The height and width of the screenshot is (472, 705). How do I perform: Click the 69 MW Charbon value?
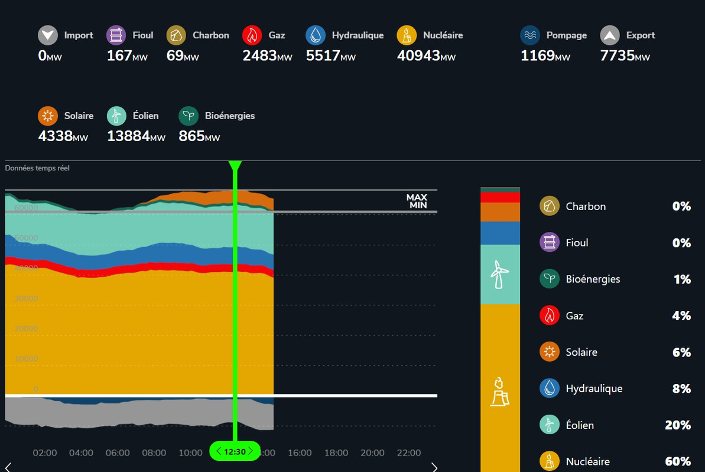(x=183, y=55)
